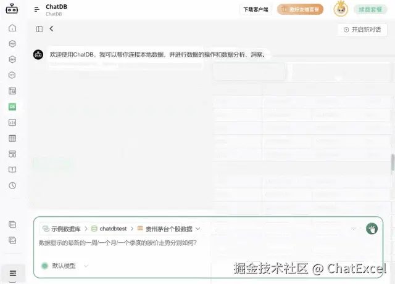Toggle the menu icon beside ChatDB title

[37, 10]
